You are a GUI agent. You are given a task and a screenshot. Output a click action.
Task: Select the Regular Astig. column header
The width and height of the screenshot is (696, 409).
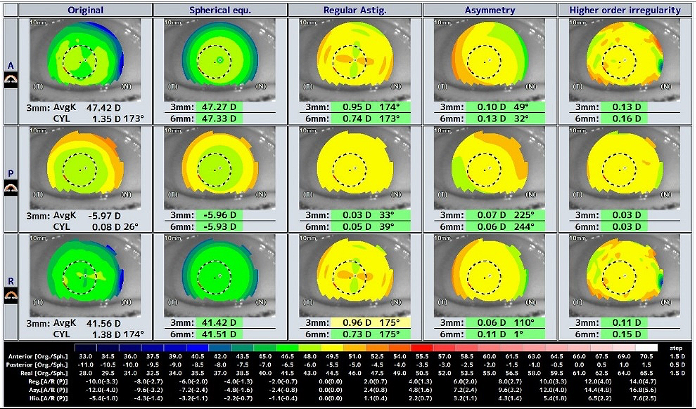[x=355, y=10]
